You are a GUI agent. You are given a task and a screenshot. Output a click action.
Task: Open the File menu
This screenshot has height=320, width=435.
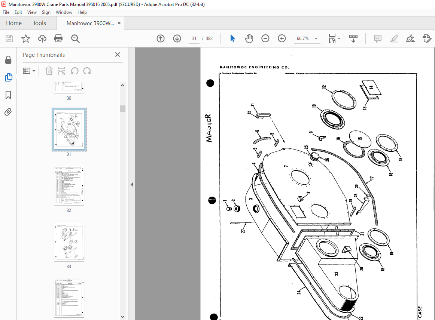6,12
